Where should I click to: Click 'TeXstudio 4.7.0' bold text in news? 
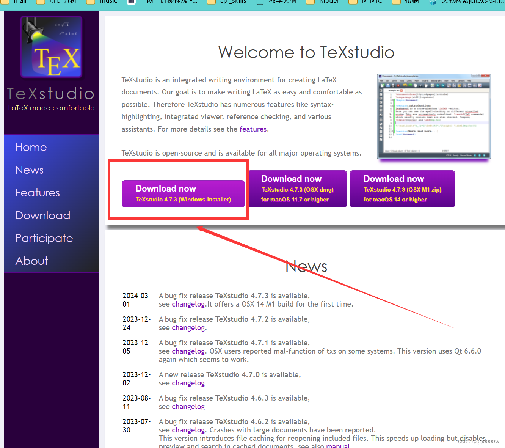pyautogui.click(x=233, y=375)
